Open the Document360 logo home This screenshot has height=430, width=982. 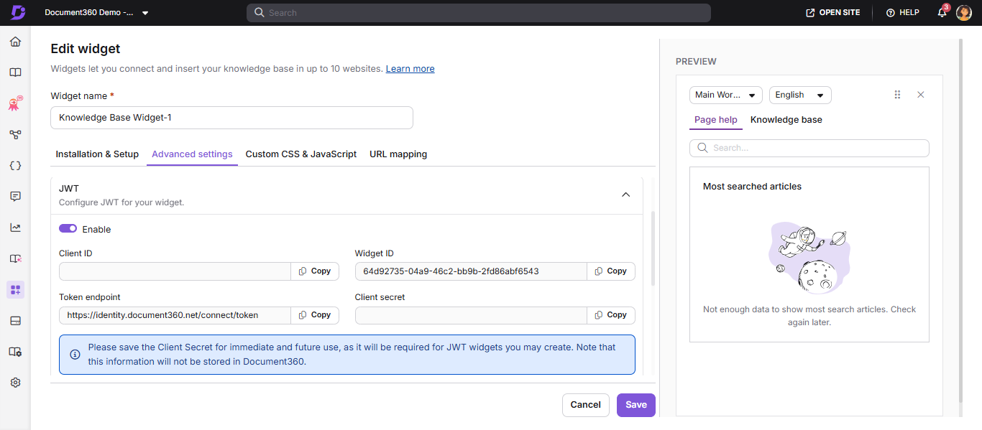click(x=17, y=12)
